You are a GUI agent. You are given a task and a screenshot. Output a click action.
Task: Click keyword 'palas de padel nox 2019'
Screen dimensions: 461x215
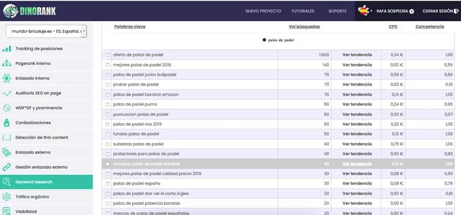[x=137, y=124]
